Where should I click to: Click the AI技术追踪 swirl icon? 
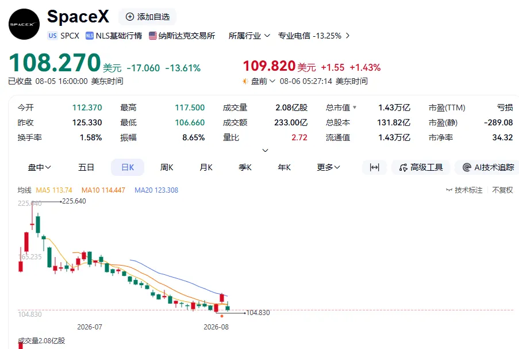467,167
